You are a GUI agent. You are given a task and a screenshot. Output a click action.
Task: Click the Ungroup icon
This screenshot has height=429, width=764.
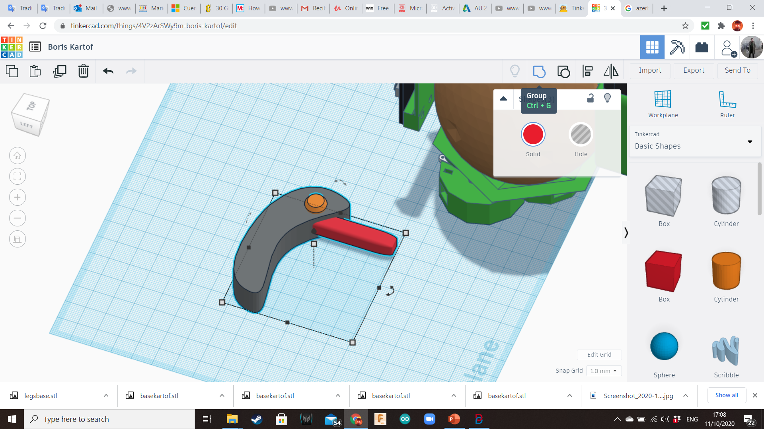click(x=563, y=71)
